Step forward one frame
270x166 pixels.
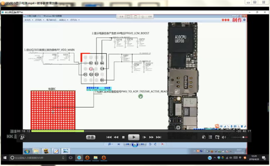pos(144,137)
